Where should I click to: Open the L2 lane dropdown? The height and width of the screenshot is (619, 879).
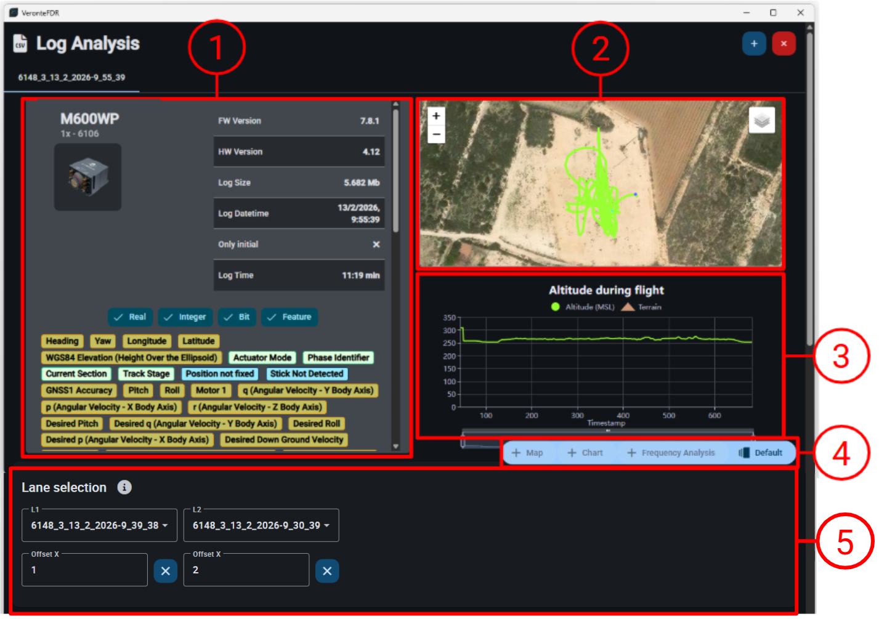click(x=261, y=525)
